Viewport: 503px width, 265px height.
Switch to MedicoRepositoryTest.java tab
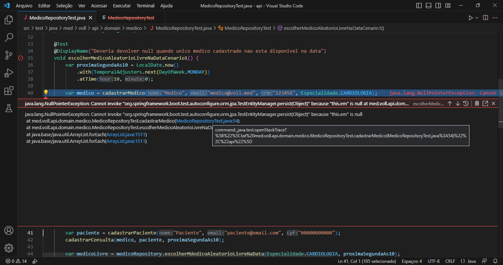pyautogui.click(x=57, y=18)
